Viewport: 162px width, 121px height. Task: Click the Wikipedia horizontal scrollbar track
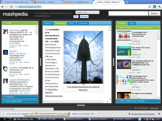[74, 102]
